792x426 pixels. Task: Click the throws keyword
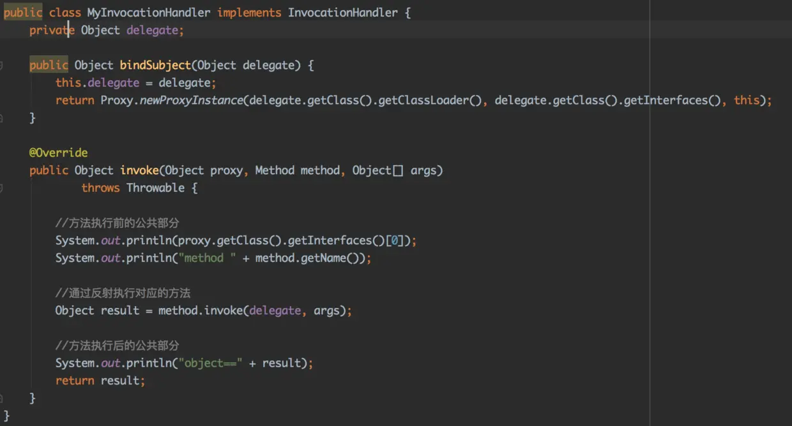pos(100,188)
